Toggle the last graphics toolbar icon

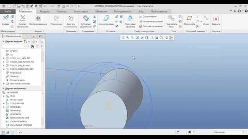coord(171,37)
